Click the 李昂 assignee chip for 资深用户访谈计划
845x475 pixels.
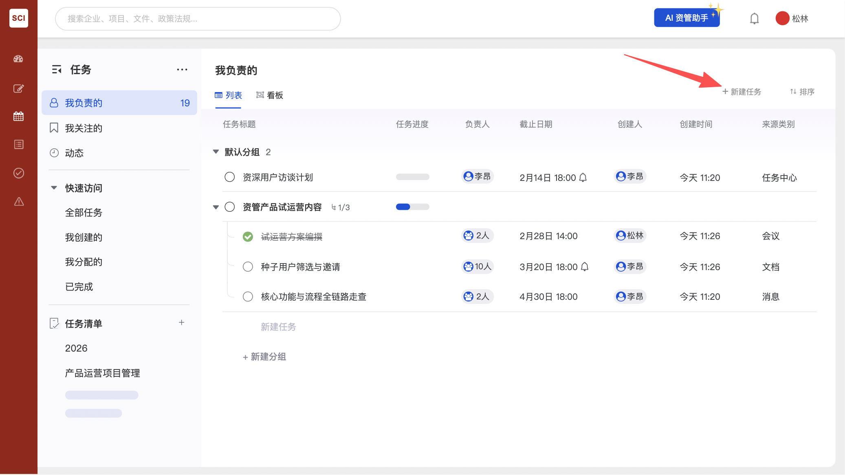[x=478, y=176]
